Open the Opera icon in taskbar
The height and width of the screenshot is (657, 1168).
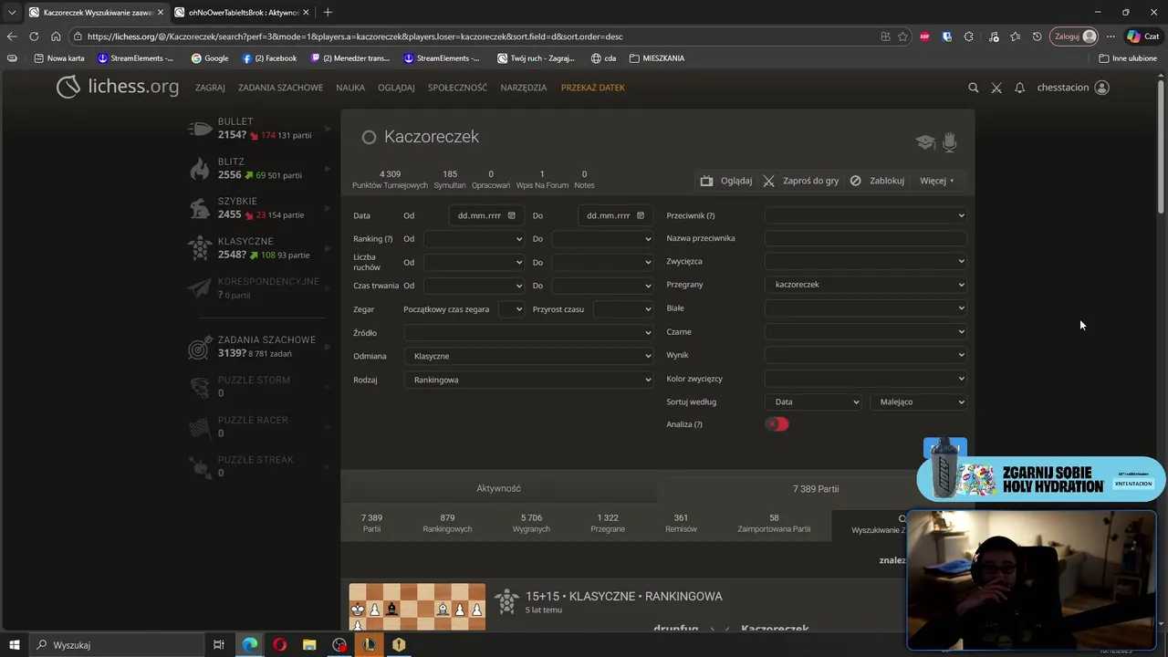279,645
